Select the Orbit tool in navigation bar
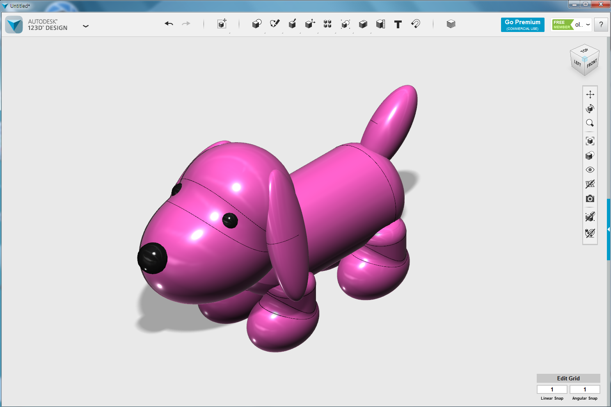611x407 pixels. [x=590, y=109]
